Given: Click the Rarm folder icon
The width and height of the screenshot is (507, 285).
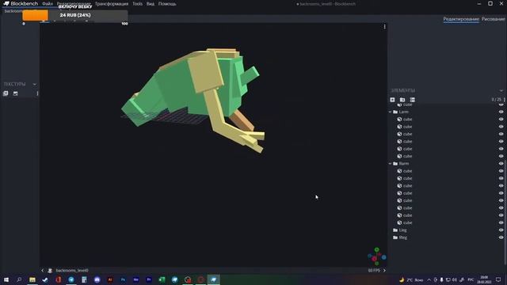Looking at the screenshot, I should click(395, 164).
